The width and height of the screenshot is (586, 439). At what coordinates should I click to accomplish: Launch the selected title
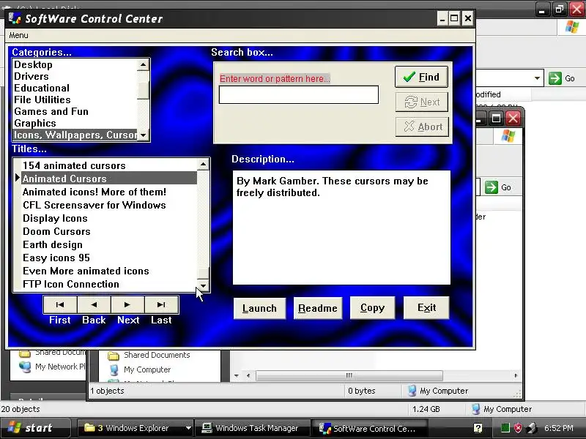(x=259, y=308)
